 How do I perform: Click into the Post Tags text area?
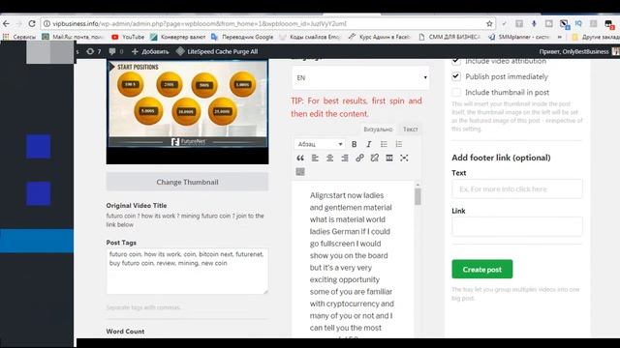tap(187, 271)
